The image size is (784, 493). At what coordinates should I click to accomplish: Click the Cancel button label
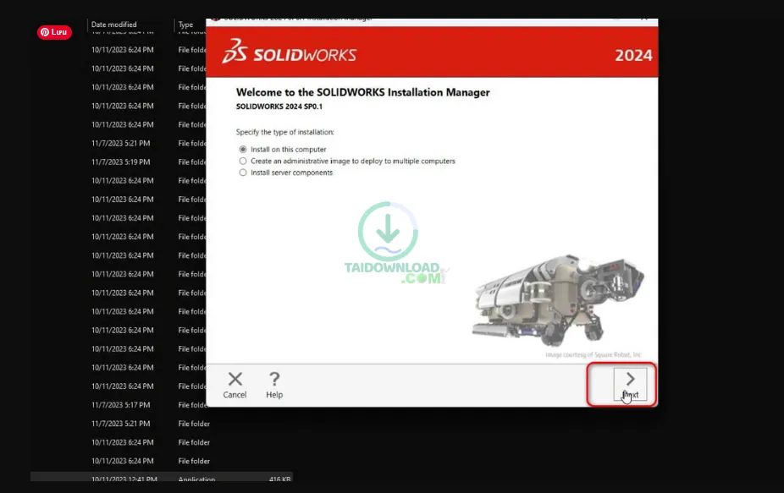(235, 394)
